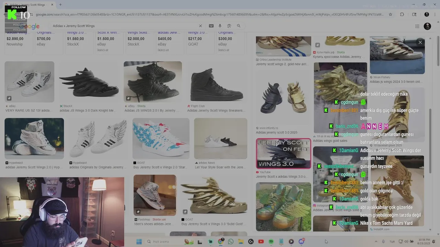Edit the Adidas x Jeremy Scott Wings query
Screen dimensions: 440x247
click(x=74, y=26)
